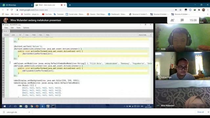
Task: Click the jButton4.setText code line
Action: (x=28, y=47)
